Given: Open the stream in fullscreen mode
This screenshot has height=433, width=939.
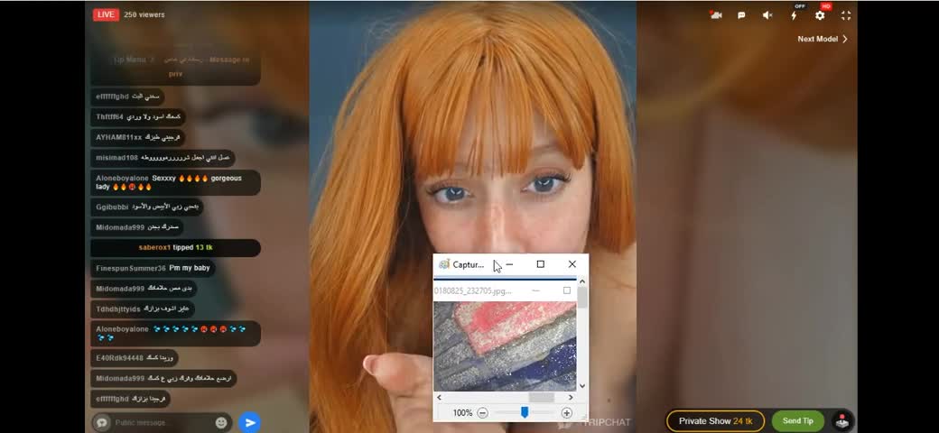Looking at the screenshot, I should pyautogui.click(x=846, y=15).
